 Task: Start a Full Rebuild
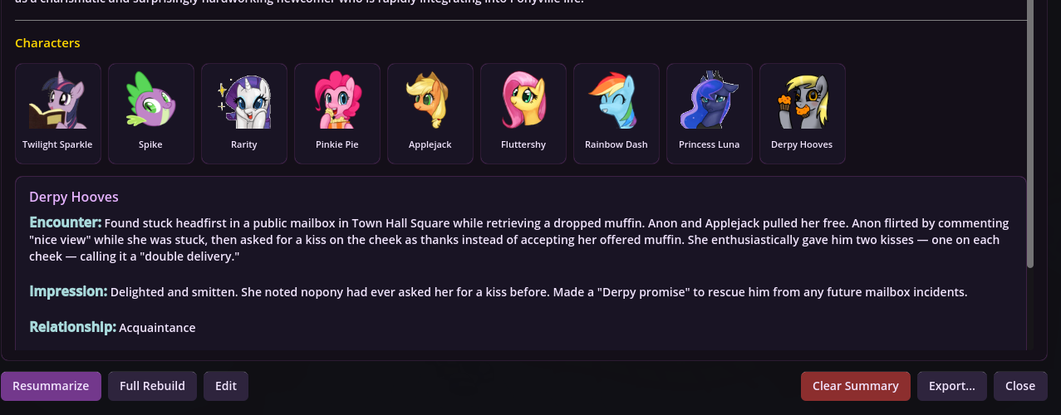click(152, 386)
